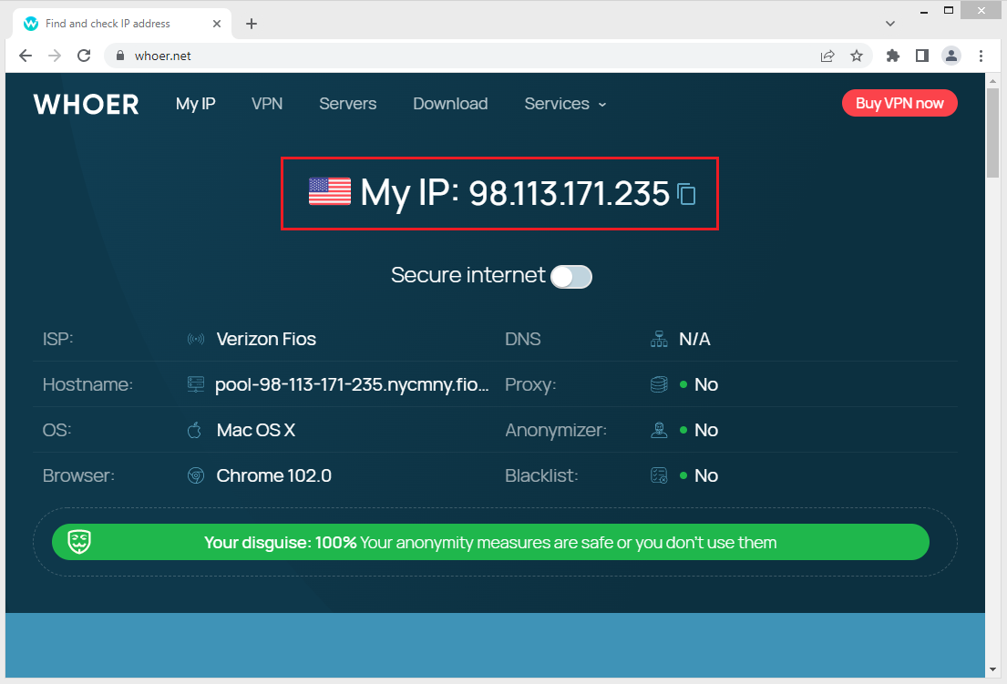The image size is (1007, 684).
Task: Minimize the browser window
Action: pyautogui.click(x=923, y=11)
